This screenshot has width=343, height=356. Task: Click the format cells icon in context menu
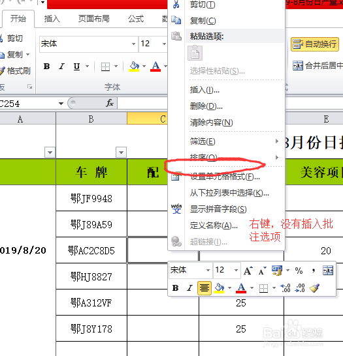tap(176, 176)
